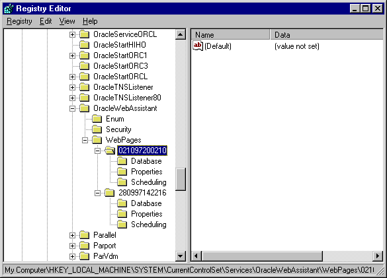Expand the OracleStartORC1 key
387x278 pixels.
(x=72, y=56)
